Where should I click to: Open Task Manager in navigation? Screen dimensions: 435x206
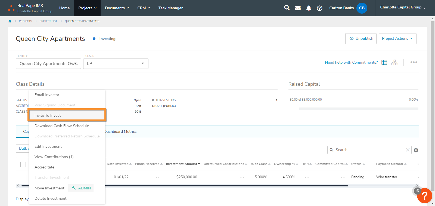(170, 8)
